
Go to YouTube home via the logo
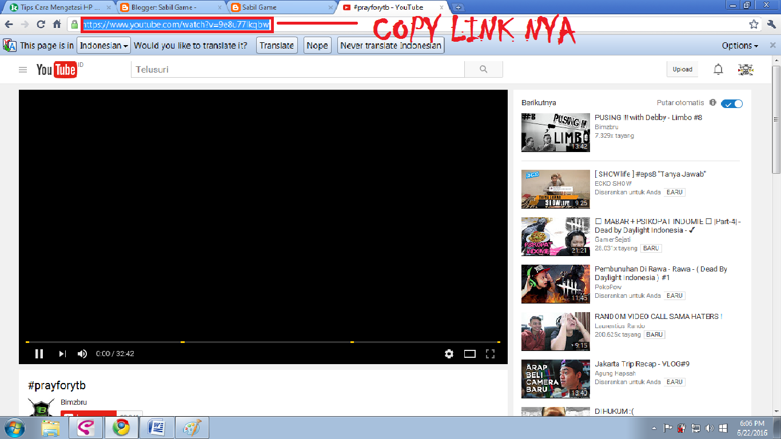pos(56,70)
